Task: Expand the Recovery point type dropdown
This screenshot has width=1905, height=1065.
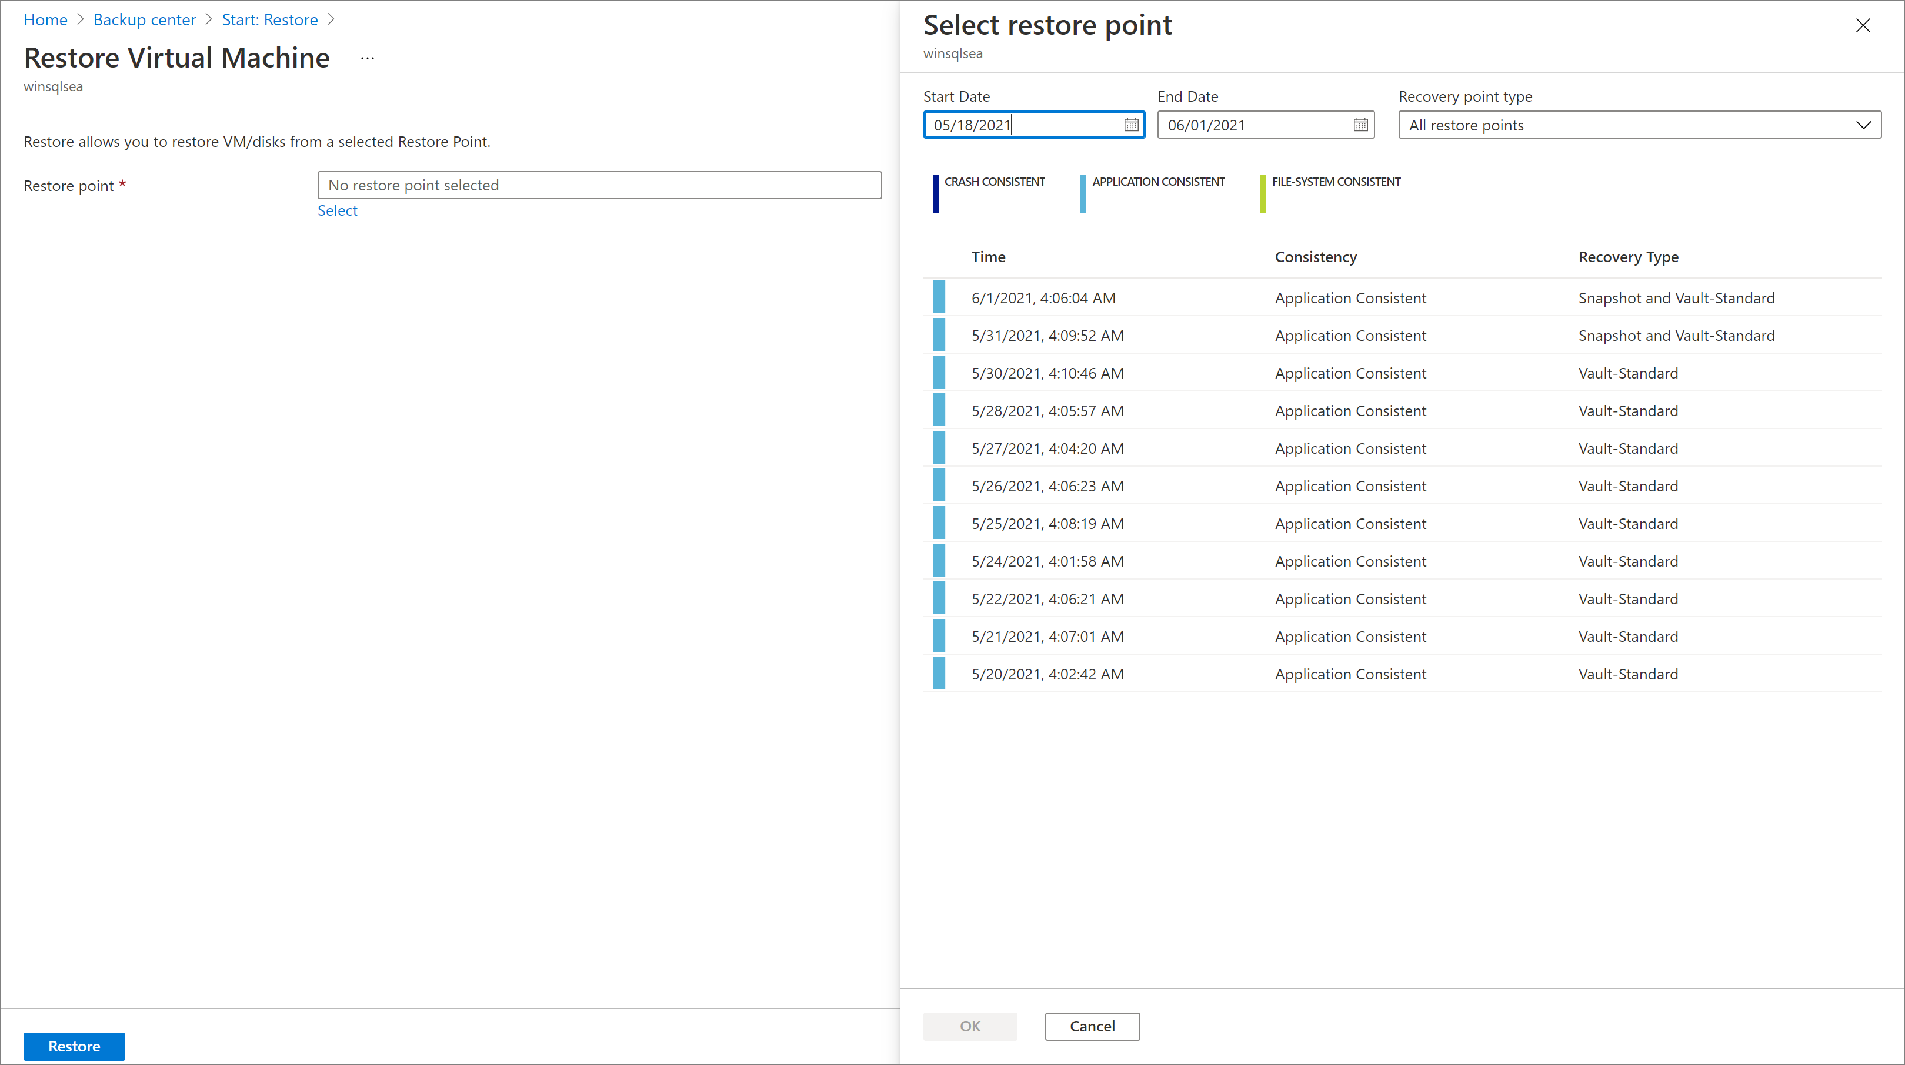Action: (x=1864, y=124)
